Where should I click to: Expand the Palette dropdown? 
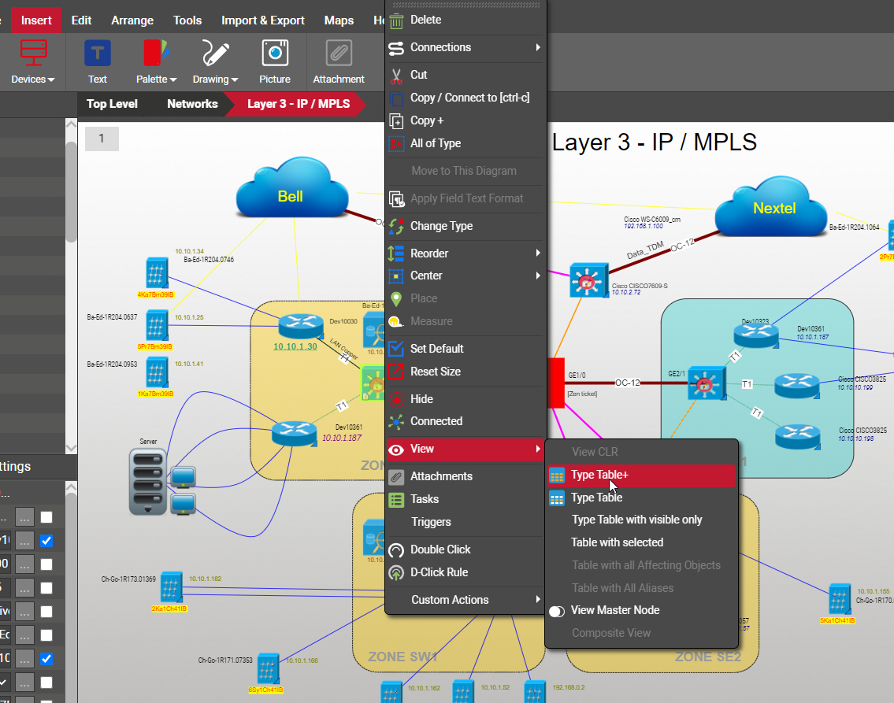156,80
